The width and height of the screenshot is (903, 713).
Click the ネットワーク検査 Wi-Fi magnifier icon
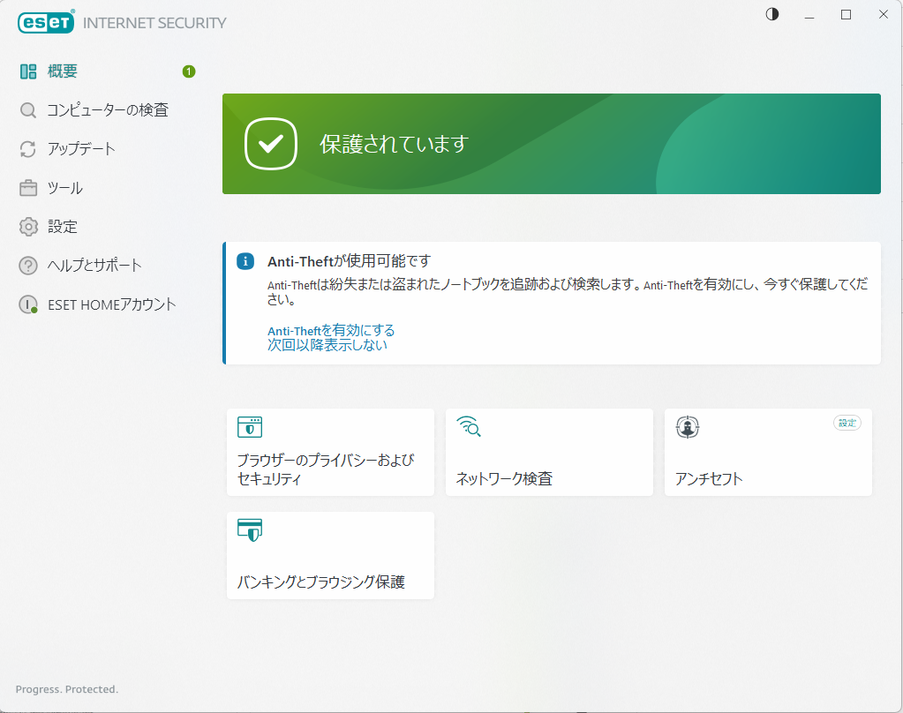(469, 427)
